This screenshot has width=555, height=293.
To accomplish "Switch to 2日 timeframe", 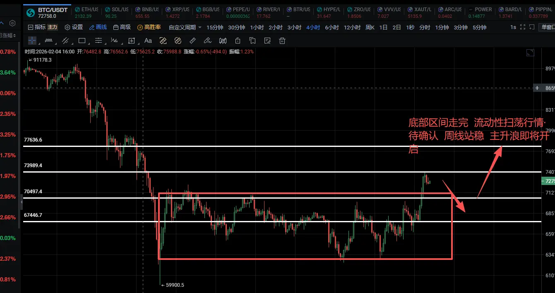I will point(397,27).
